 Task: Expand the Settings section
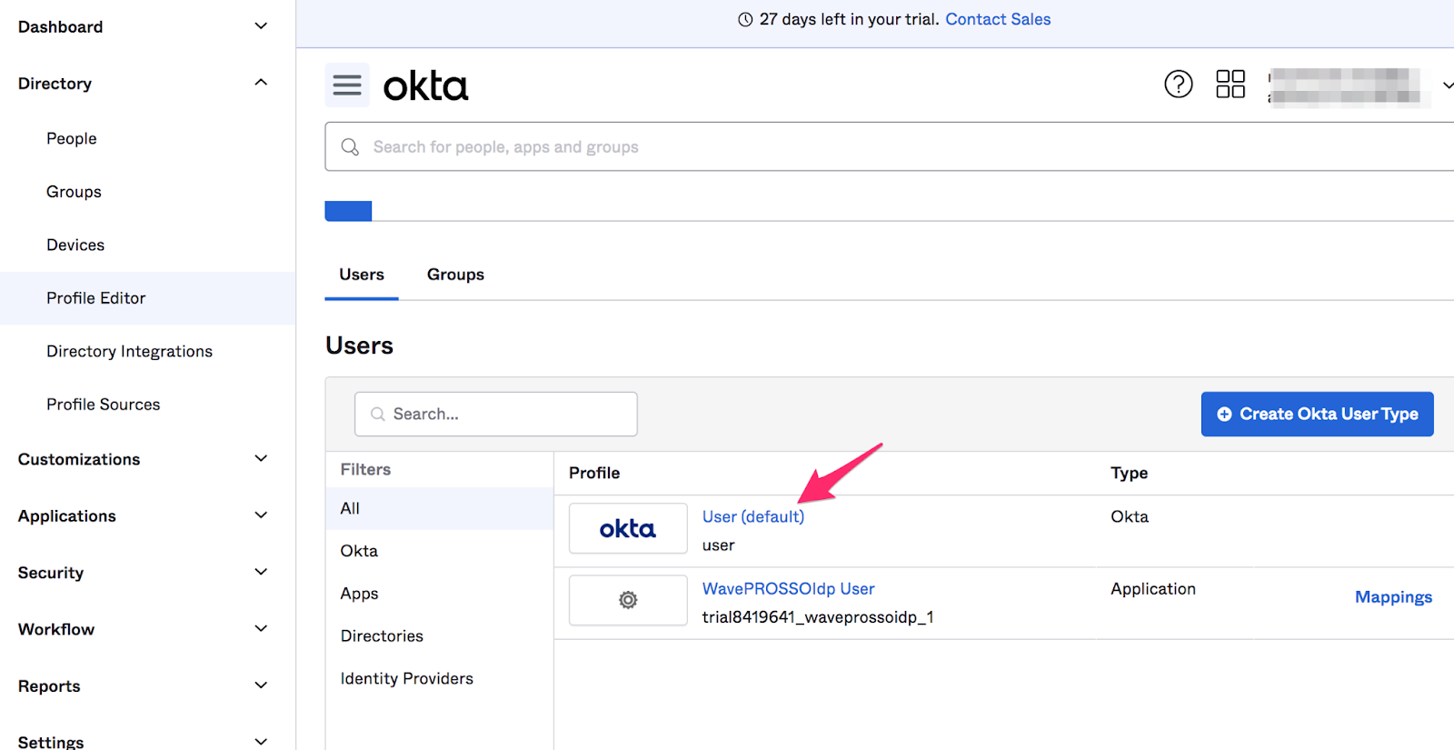tap(261, 742)
